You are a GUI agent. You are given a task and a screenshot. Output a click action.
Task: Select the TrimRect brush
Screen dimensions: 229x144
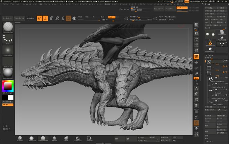pos(89,139)
